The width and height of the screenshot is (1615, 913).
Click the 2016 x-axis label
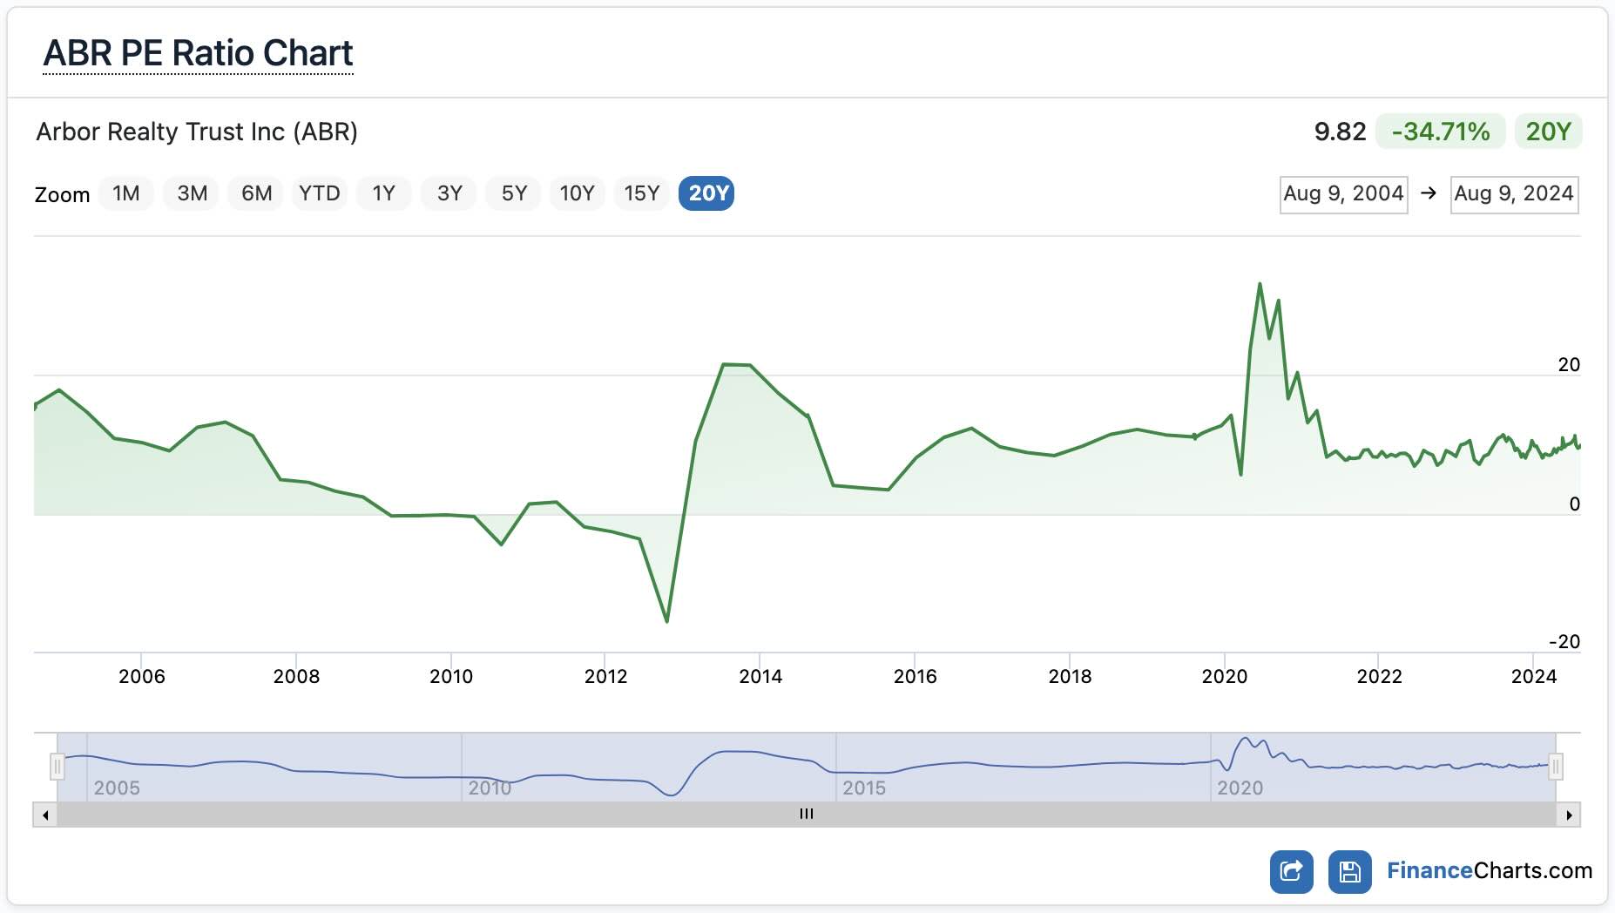[915, 676]
